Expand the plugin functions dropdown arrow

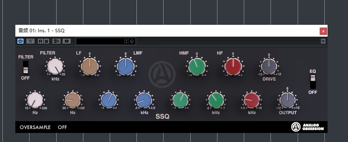tap(323, 41)
